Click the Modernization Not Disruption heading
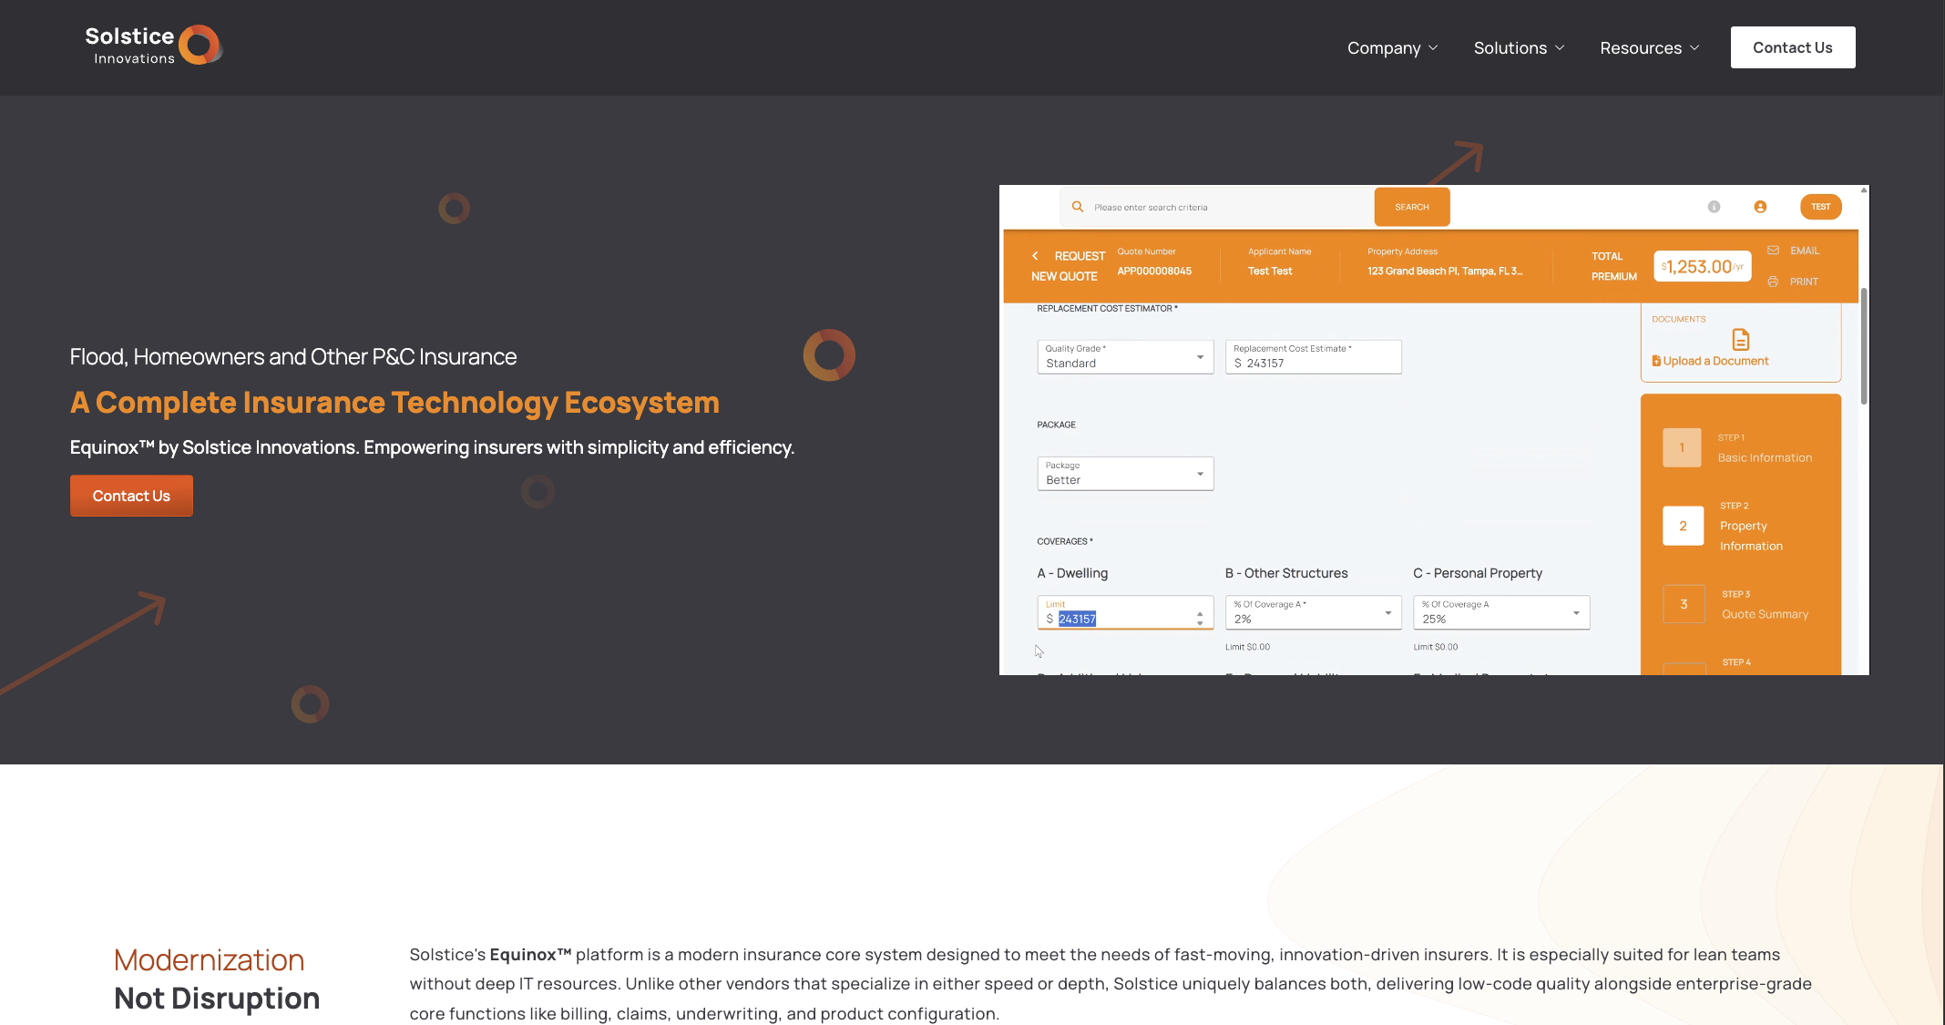 pos(217,979)
